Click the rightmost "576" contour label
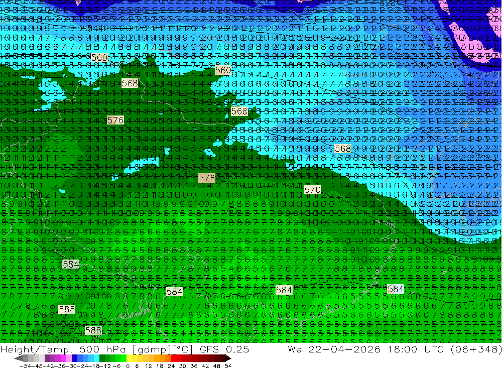Viewport: 502px width, 368px height. click(312, 190)
